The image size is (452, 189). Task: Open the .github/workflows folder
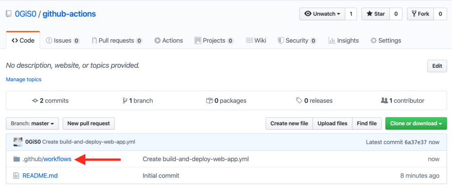pos(47,159)
